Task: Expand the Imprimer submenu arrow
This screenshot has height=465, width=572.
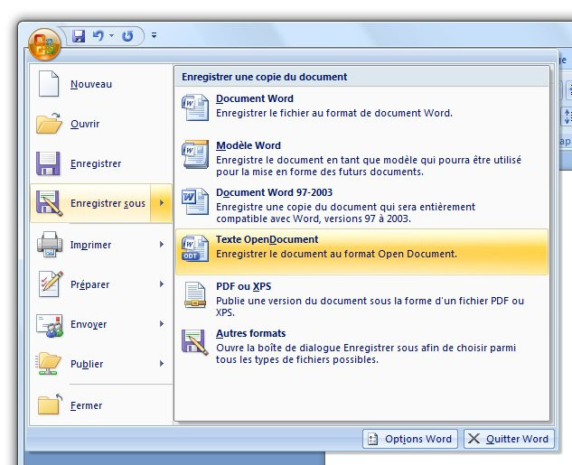Action: 161,245
